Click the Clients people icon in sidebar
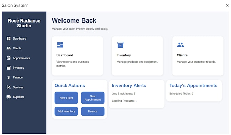Viewport: 231px width, 135px height. (8, 48)
